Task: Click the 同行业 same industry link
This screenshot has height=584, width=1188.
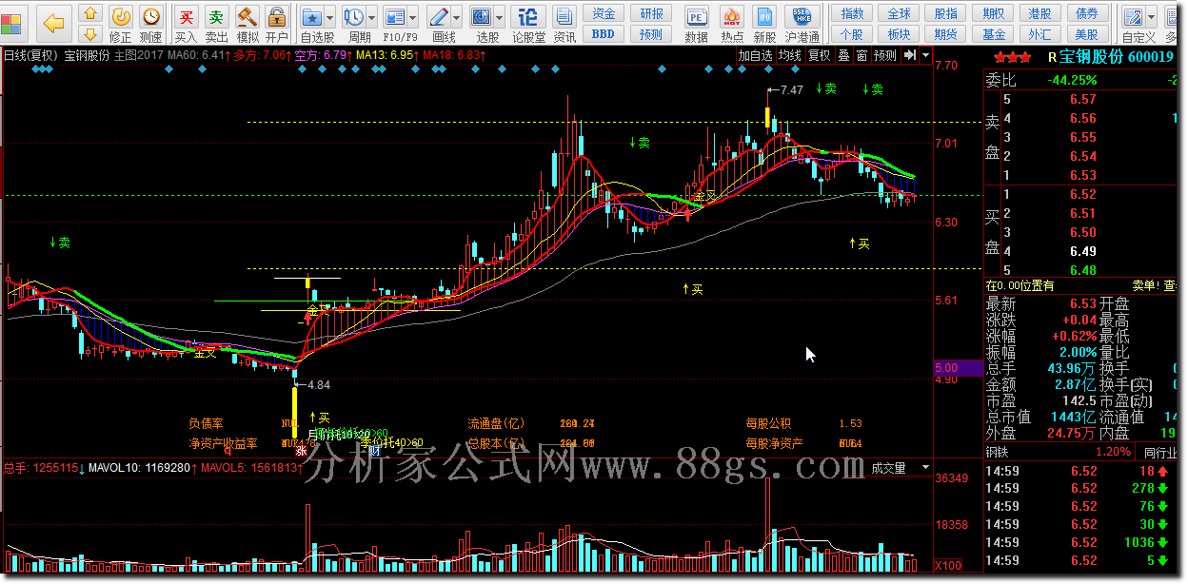Action: (x=1160, y=452)
